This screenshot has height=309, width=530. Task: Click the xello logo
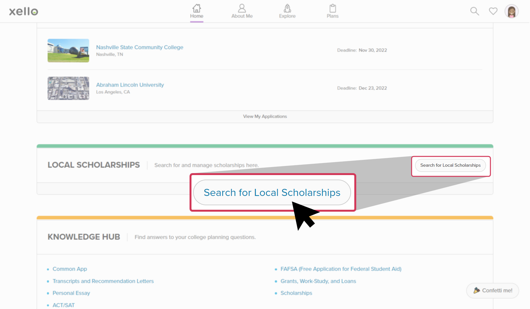23,11
